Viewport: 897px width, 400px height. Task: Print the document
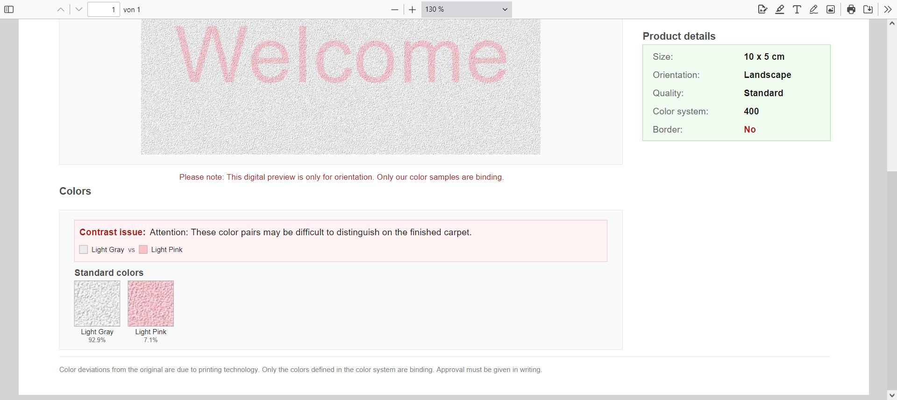pyautogui.click(x=851, y=9)
